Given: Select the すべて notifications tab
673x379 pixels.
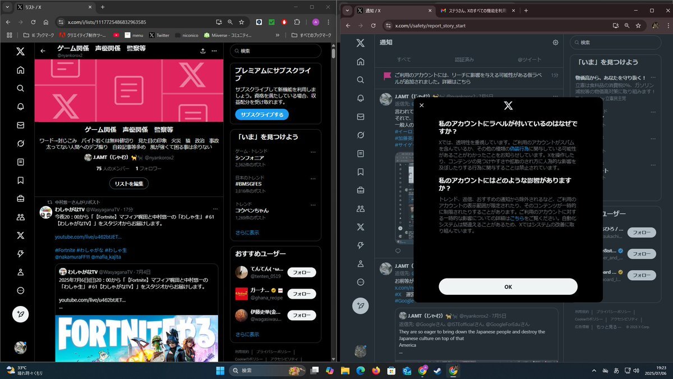Looking at the screenshot, I should click(x=404, y=59).
